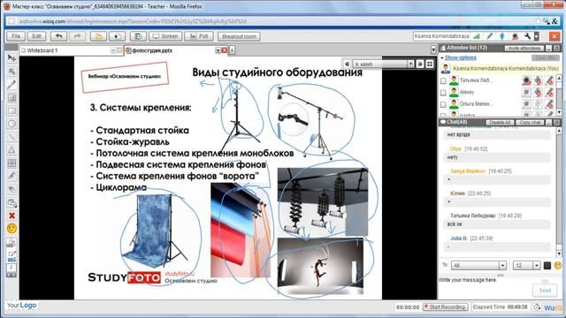Select the arrow selection tool
The height and width of the screenshot is (318, 566).
point(11,72)
